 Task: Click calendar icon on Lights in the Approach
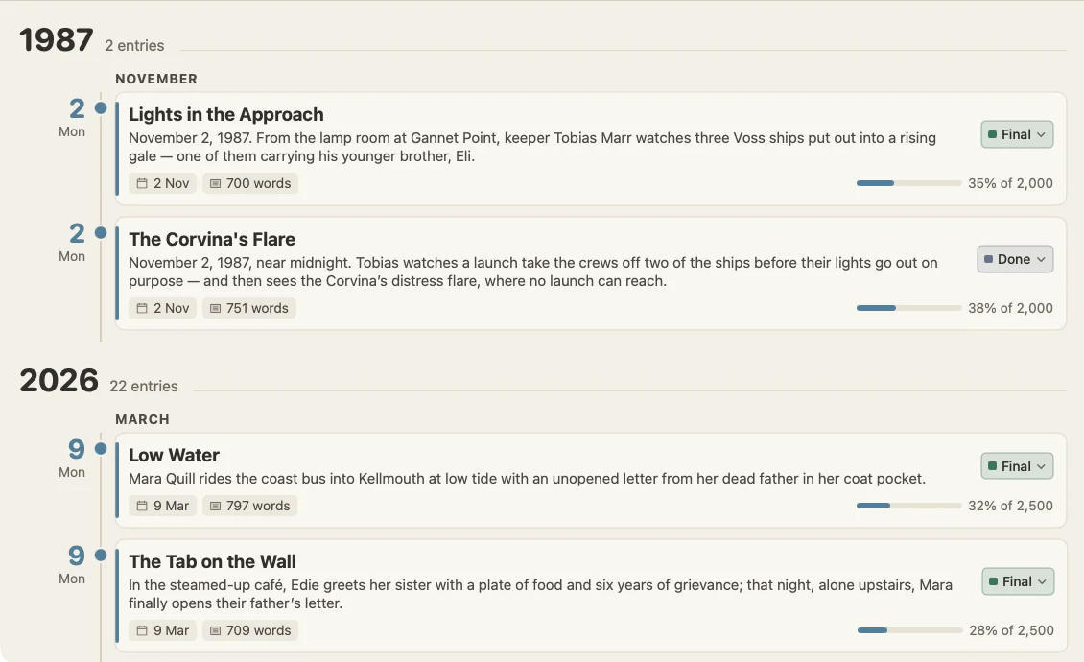(x=142, y=183)
